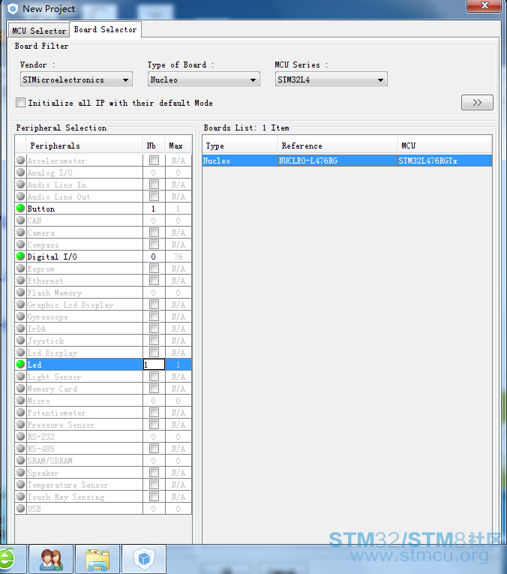Viewport: 507px width, 574px height.
Task: Sort by the Peripherals column header
Action: coord(84,146)
